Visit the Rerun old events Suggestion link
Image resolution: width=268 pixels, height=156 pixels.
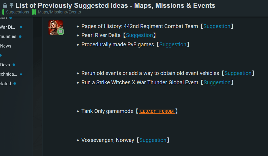coord(238,73)
